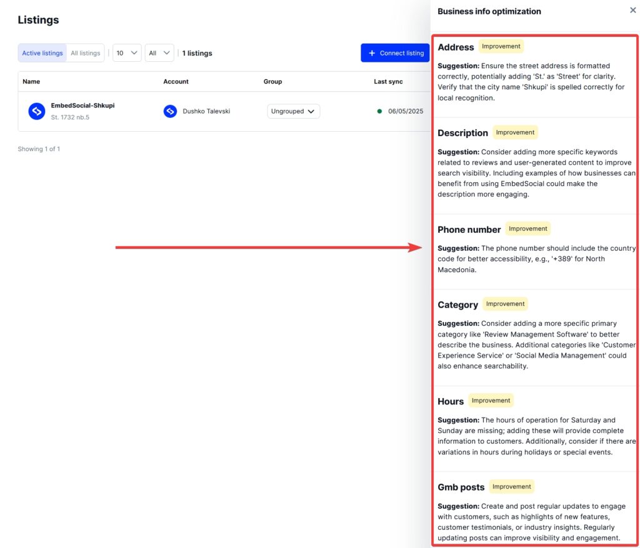Open the EmbedSocial-Shkupi listing name

83,105
